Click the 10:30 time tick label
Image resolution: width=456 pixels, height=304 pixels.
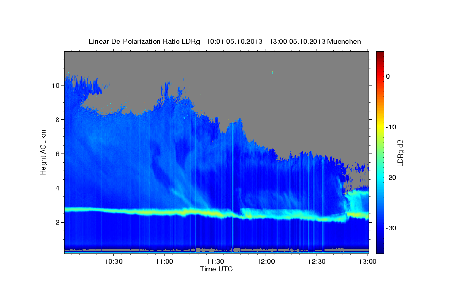point(113,261)
